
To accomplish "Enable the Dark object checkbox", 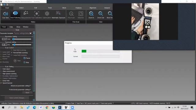I will (1, 69).
